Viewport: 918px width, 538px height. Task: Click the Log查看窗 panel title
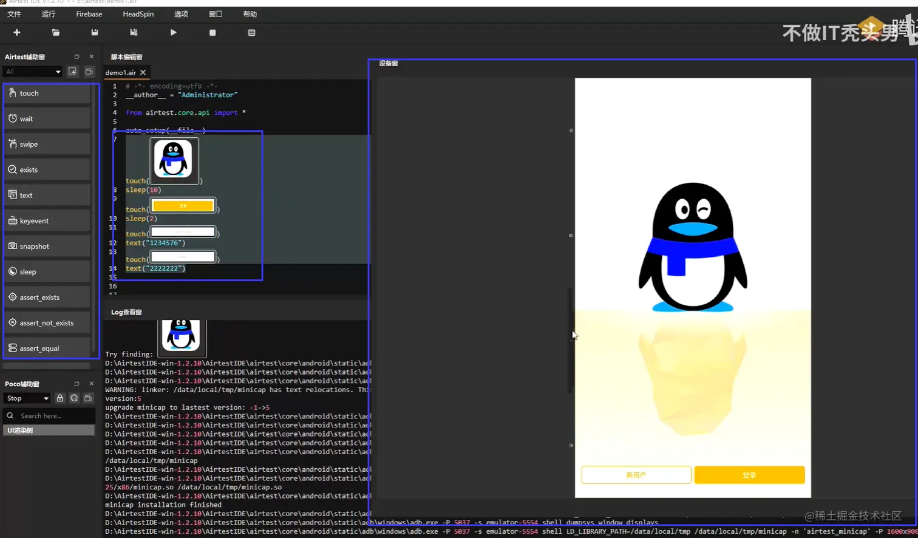[x=126, y=312]
